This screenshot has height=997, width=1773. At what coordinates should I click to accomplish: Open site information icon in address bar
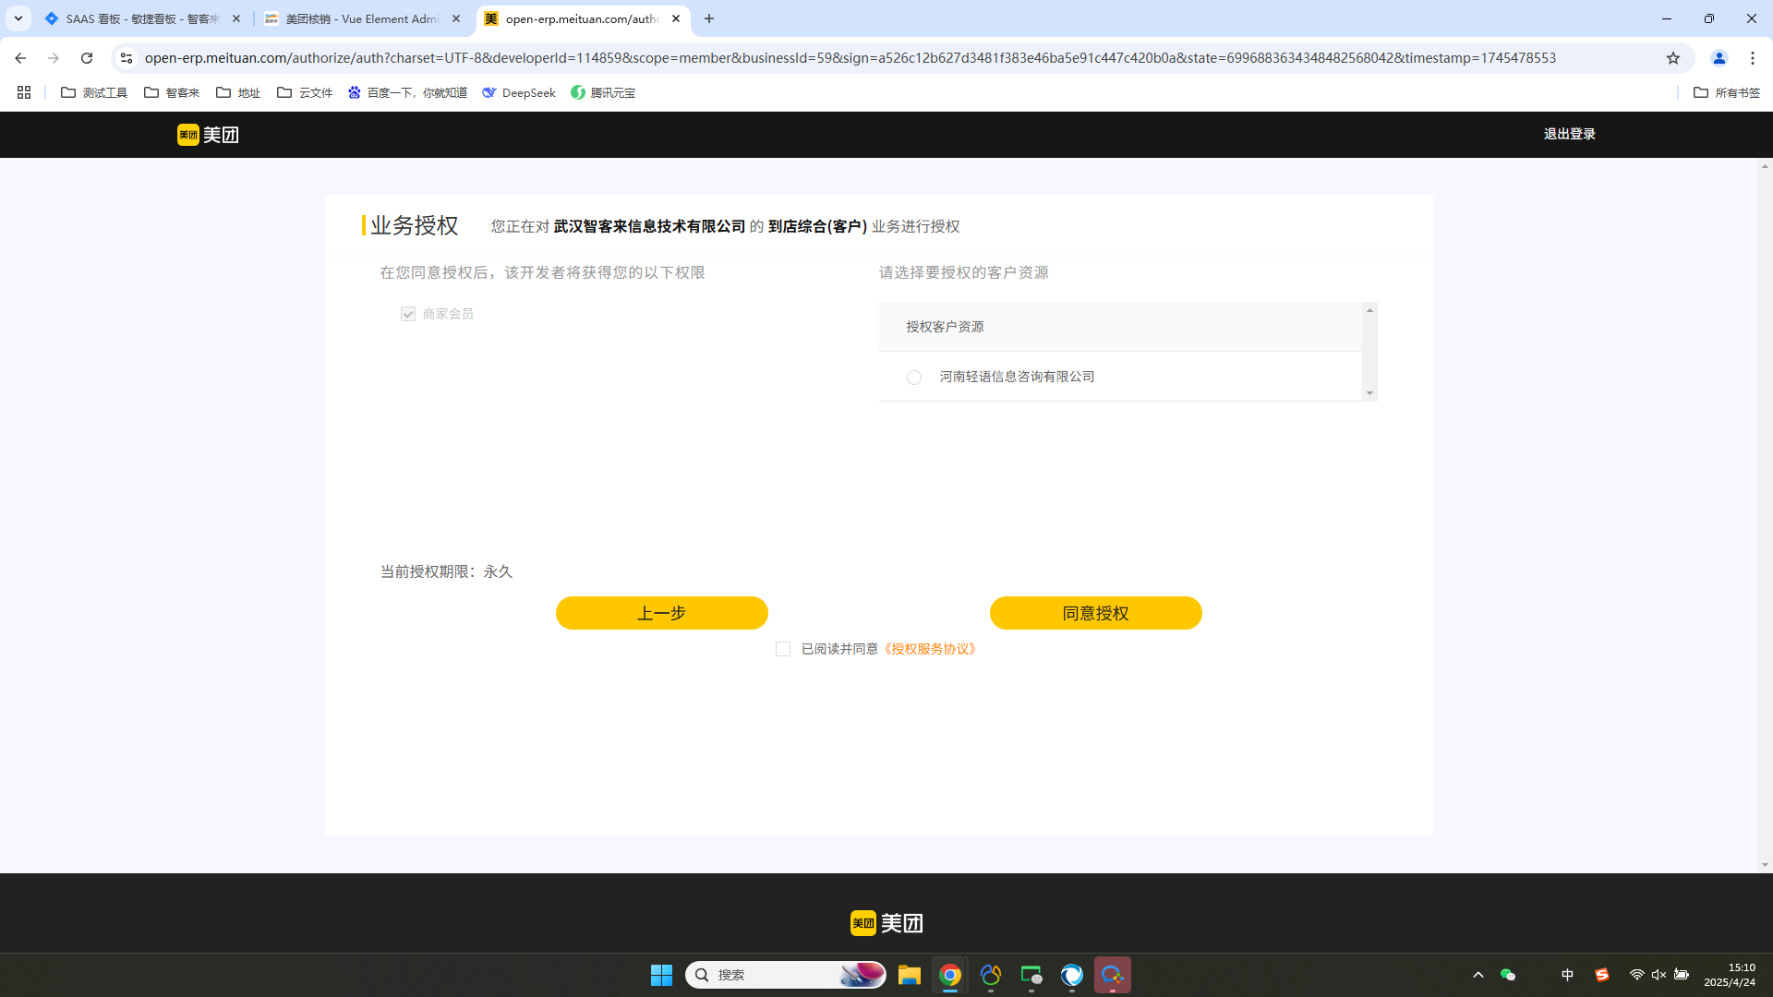(x=127, y=58)
